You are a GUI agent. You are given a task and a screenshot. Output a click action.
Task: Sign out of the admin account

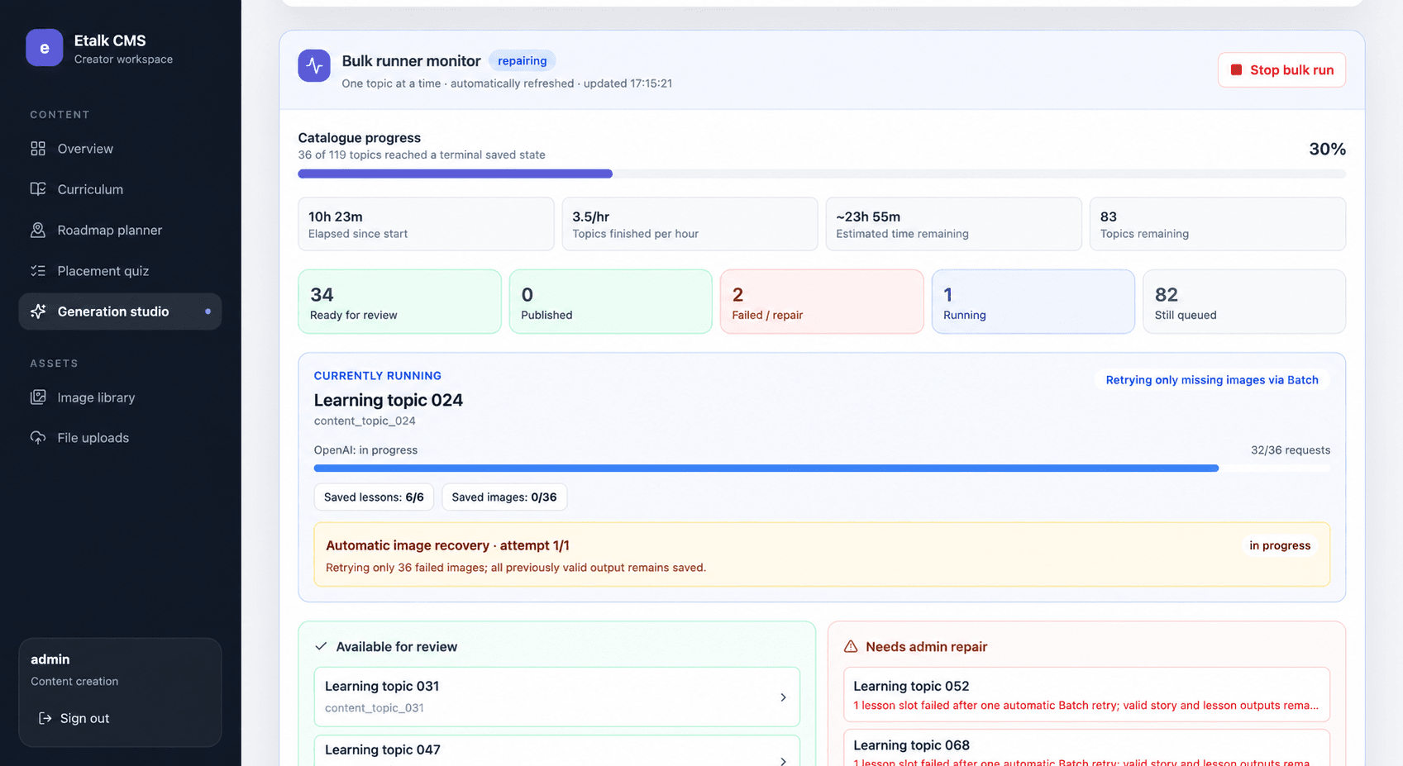[74, 718]
